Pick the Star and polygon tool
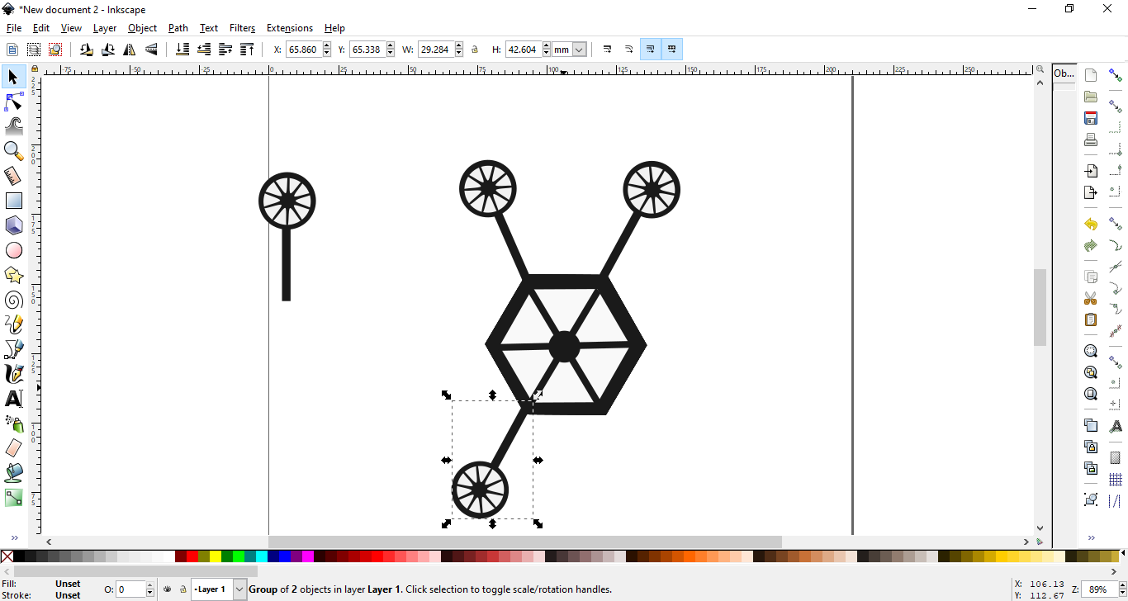 point(13,275)
